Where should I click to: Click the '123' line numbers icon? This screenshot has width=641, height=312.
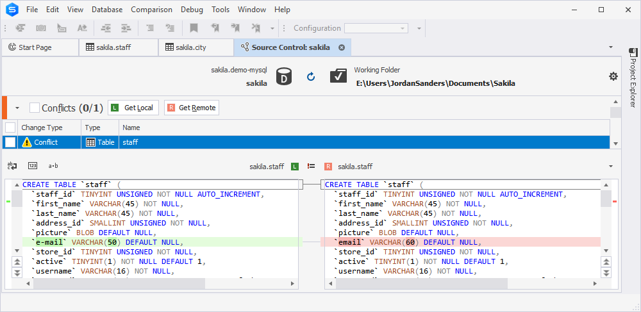pos(33,165)
